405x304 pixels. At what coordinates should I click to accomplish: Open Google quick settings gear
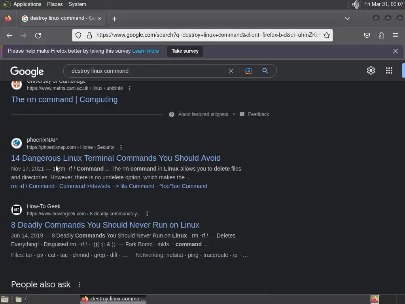tap(371, 70)
